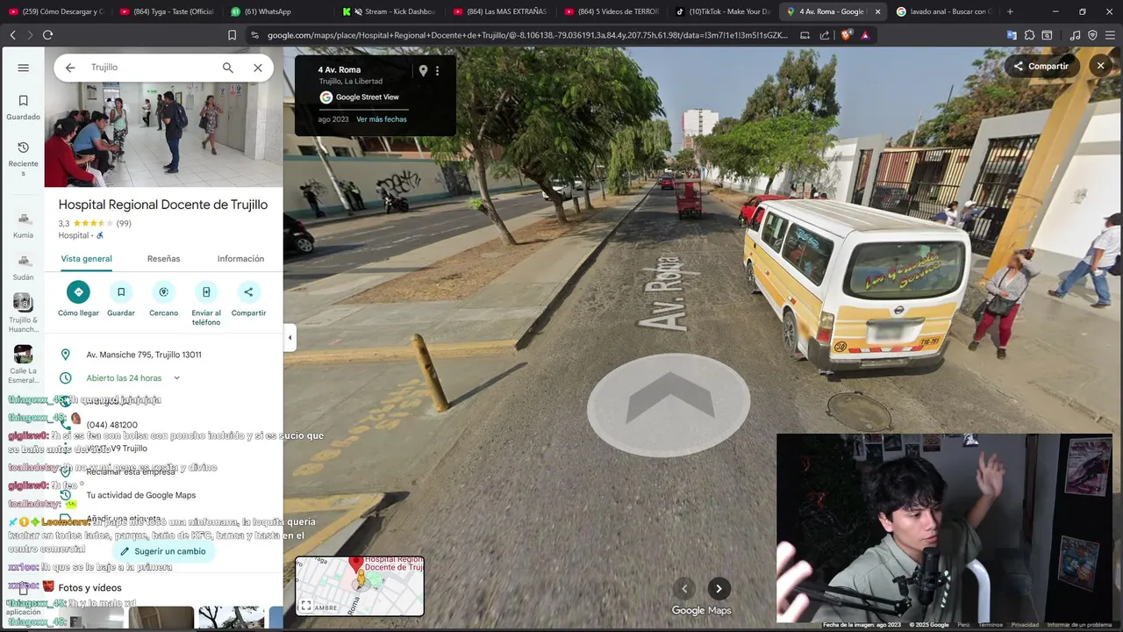The height and width of the screenshot is (632, 1123).
Task: Expand the minimap fullscreen icon
Action: click(x=305, y=606)
